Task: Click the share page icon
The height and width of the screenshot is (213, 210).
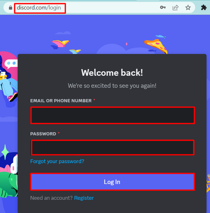Action: coord(175,8)
